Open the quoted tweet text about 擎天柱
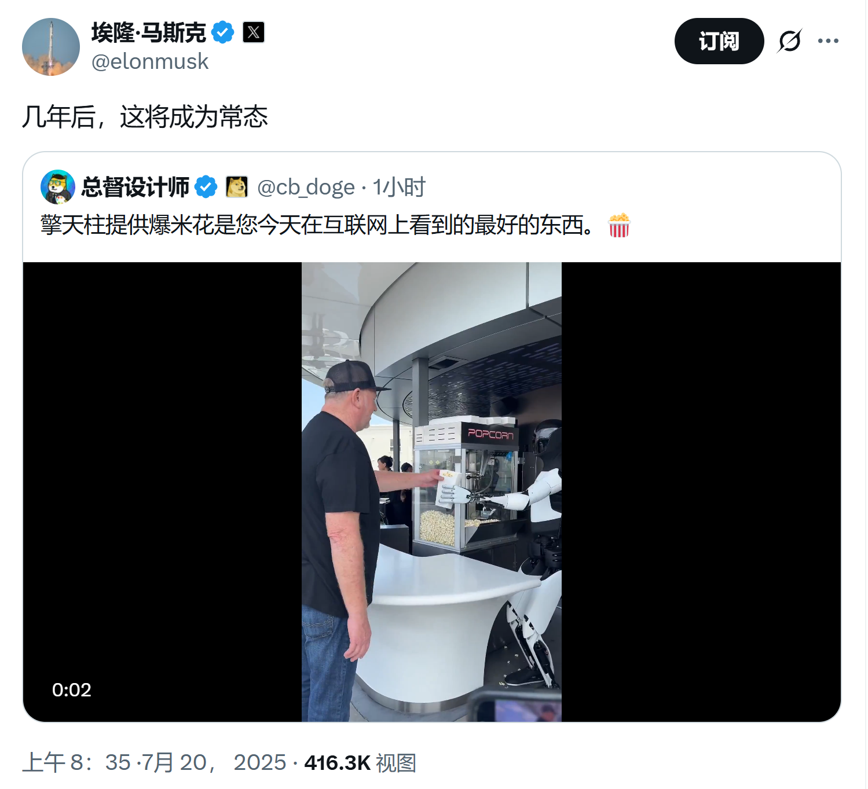Image resolution: width=868 pixels, height=789 pixels. coord(317,225)
